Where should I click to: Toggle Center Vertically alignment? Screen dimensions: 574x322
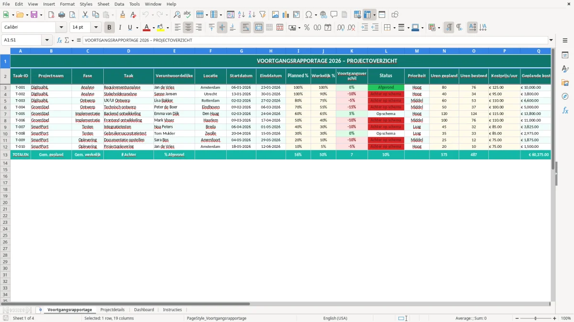pos(222,28)
